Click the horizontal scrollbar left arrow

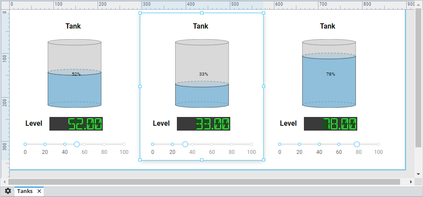(x=4, y=182)
